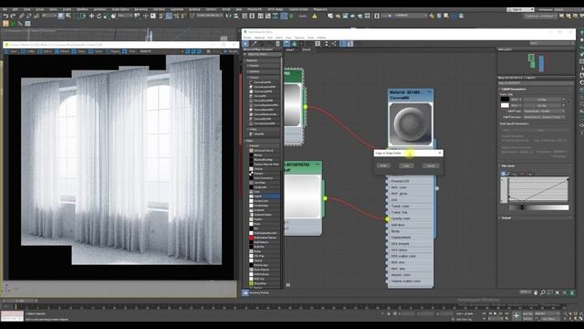Screen dimensions: 584x329
Task: Activate the Select and Move tool
Action: [x=91, y=16]
